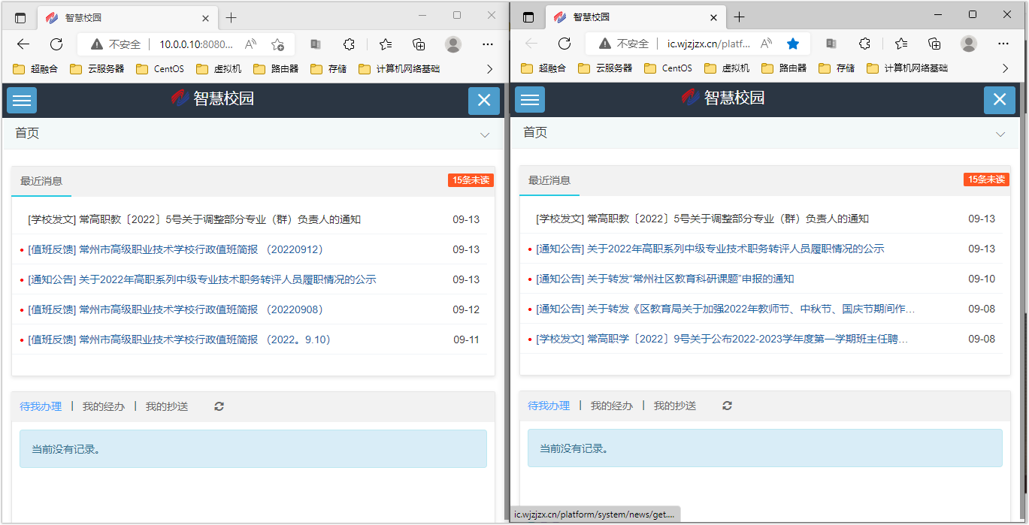Open extensions puzzle icon in left window
The image size is (1029, 525).
tap(350, 44)
